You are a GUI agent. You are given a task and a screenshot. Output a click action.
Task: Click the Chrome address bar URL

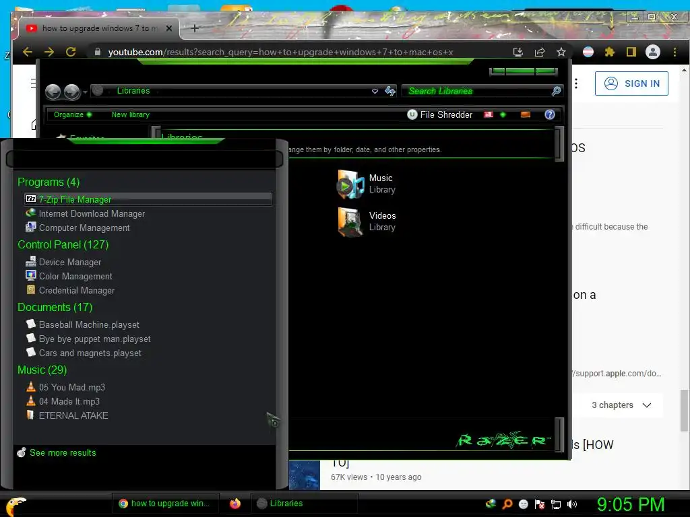tap(280, 52)
